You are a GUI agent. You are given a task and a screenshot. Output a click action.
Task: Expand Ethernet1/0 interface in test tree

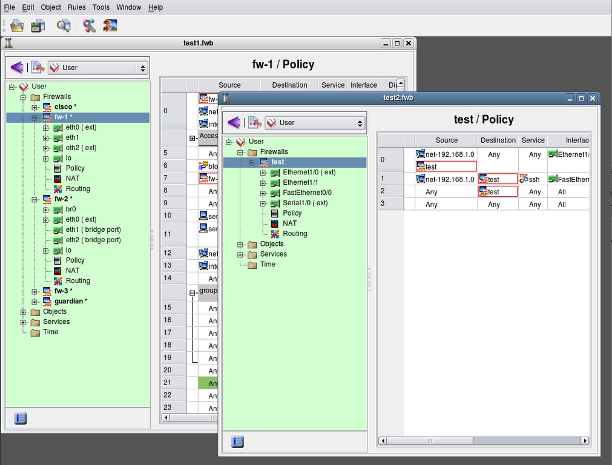[x=263, y=173]
